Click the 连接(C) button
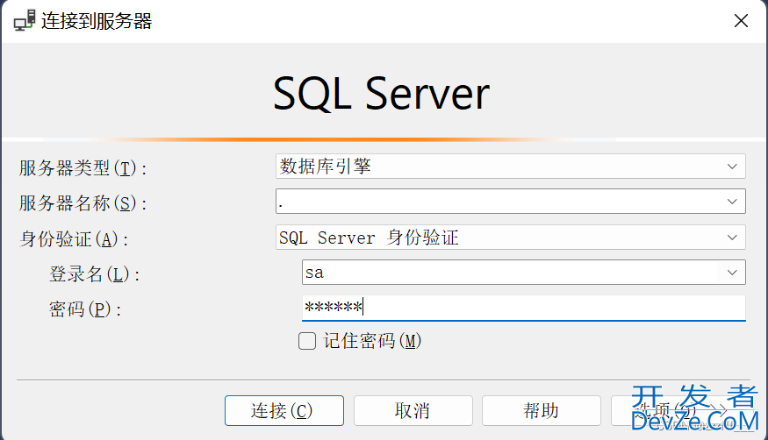Screen dimensions: 768x440 [284, 411]
